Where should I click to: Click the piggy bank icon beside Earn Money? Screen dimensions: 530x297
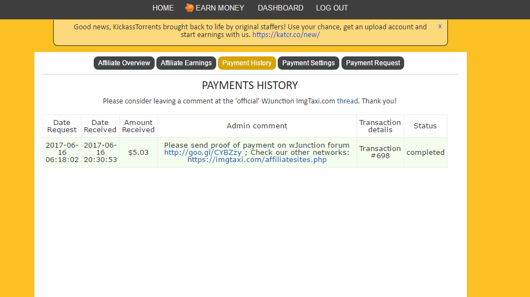click(190, 8)
